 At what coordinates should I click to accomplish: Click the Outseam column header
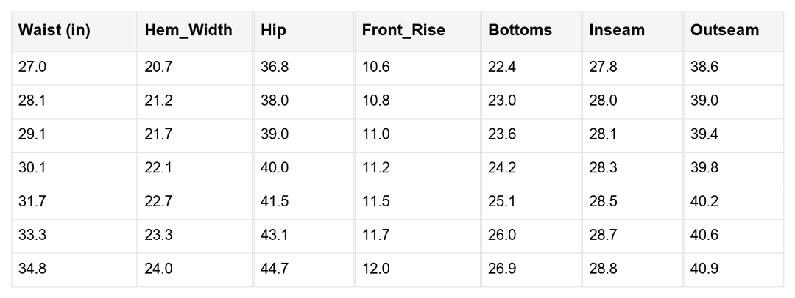(x=733, y=32)
